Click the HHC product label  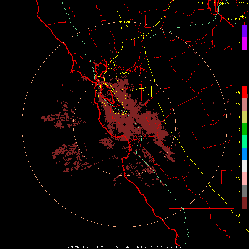[x=243, y=17]
